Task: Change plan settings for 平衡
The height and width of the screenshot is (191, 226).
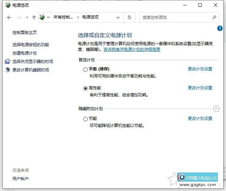Action: point(200,69)
